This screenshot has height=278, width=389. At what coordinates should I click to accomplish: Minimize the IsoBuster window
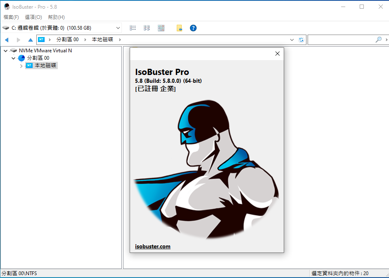coord(343,7)
